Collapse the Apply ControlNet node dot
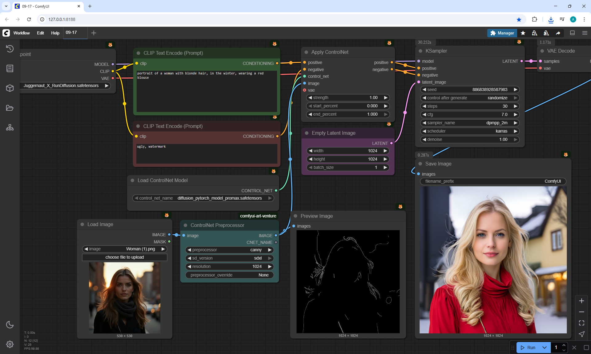Screen dimensions: 591x354 tap(306, 52)
